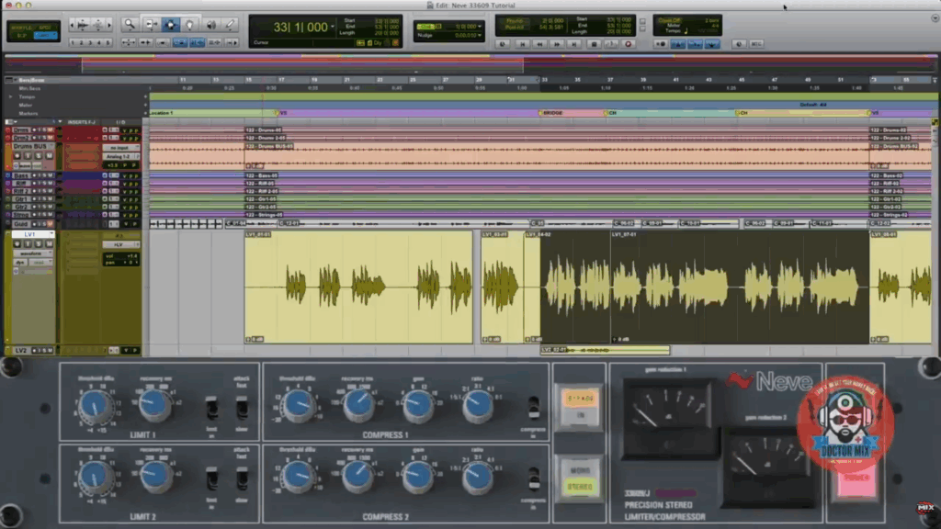
Task: Click LV1 volume readout field
Action: (122, 256)
